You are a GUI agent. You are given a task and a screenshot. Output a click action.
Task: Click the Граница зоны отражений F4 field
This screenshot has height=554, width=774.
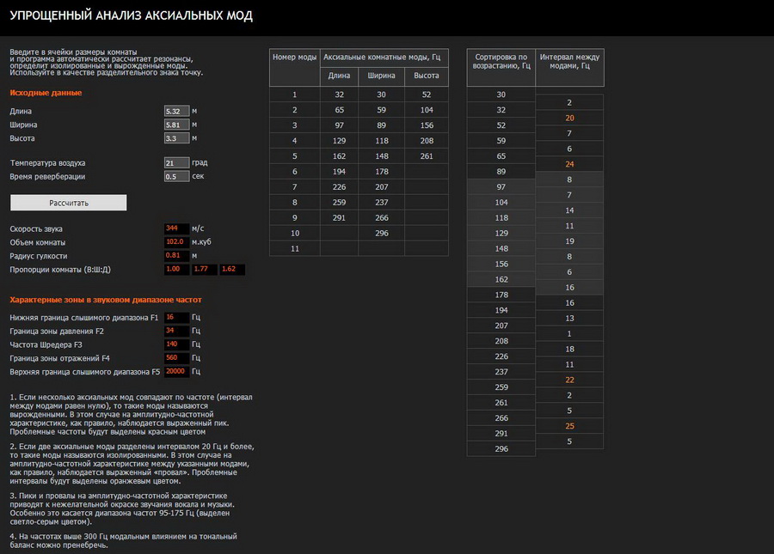[x=176, y=358]
